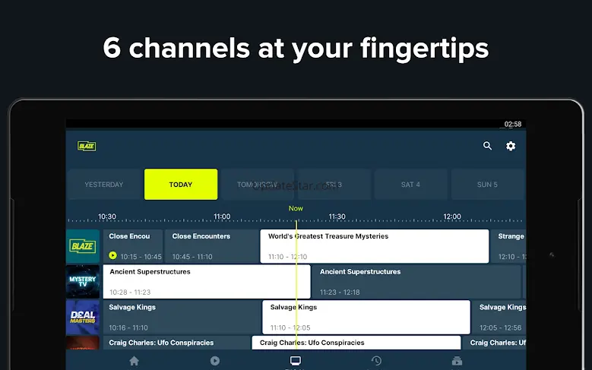This screenshot has height=370, width=592.
Task: Switch to the TOMORROW tab
Action: coord(258,185)
